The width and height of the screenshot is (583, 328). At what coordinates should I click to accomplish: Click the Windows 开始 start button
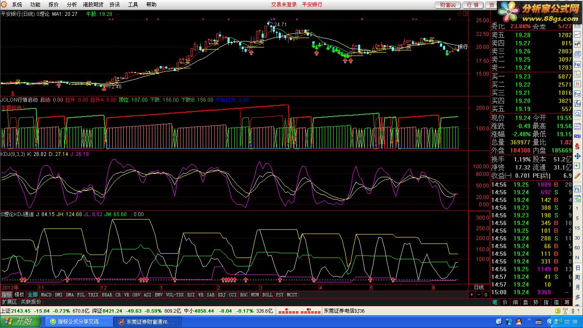point(20,322)
